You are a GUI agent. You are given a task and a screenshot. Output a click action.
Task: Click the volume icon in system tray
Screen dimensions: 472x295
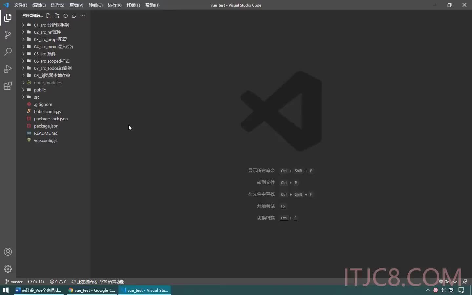point(443,290)
